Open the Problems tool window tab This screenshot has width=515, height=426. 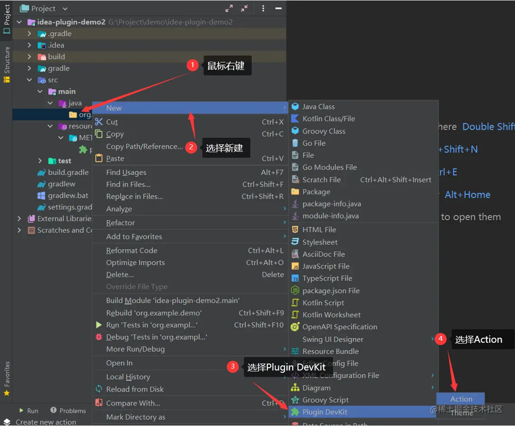click(x=68, y=411)
